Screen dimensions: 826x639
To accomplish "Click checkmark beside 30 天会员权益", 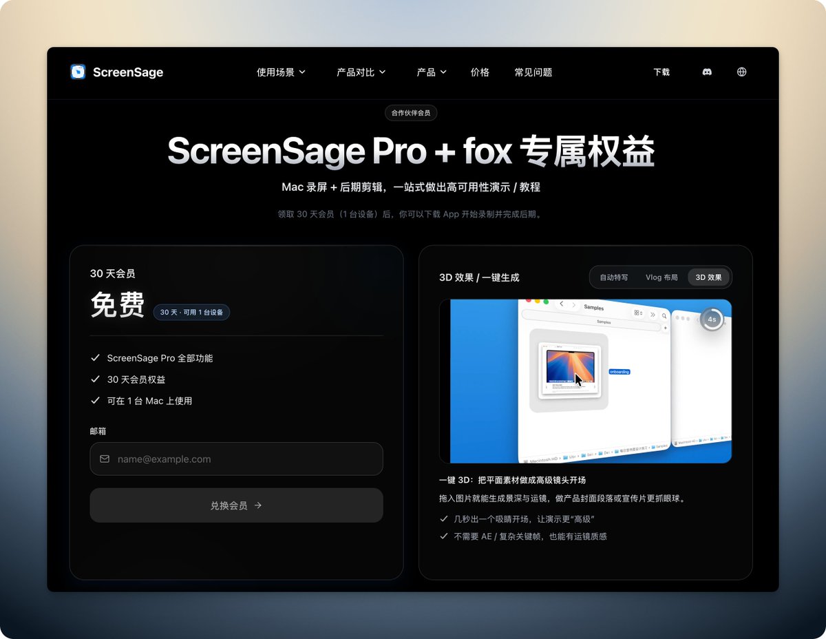I will pyautogui.click(x=96, y=379).
